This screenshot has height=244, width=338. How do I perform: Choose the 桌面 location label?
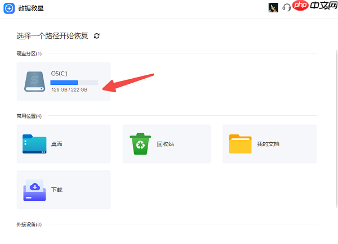(57, 144)
